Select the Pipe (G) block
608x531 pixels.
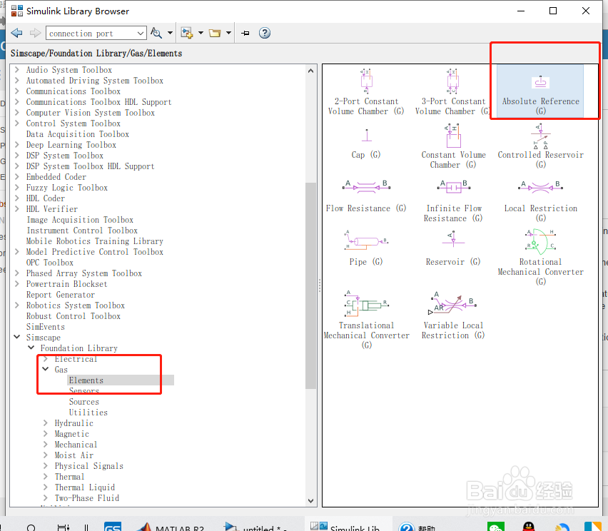tap(366, 248)
